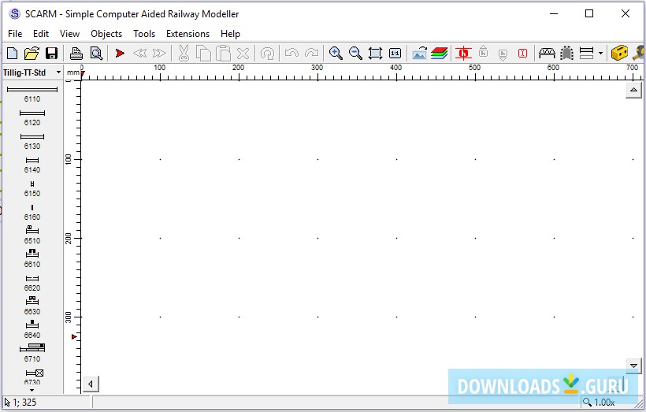
Task: Click the grayed-out copy icon
Action: [x=203, y=53]
